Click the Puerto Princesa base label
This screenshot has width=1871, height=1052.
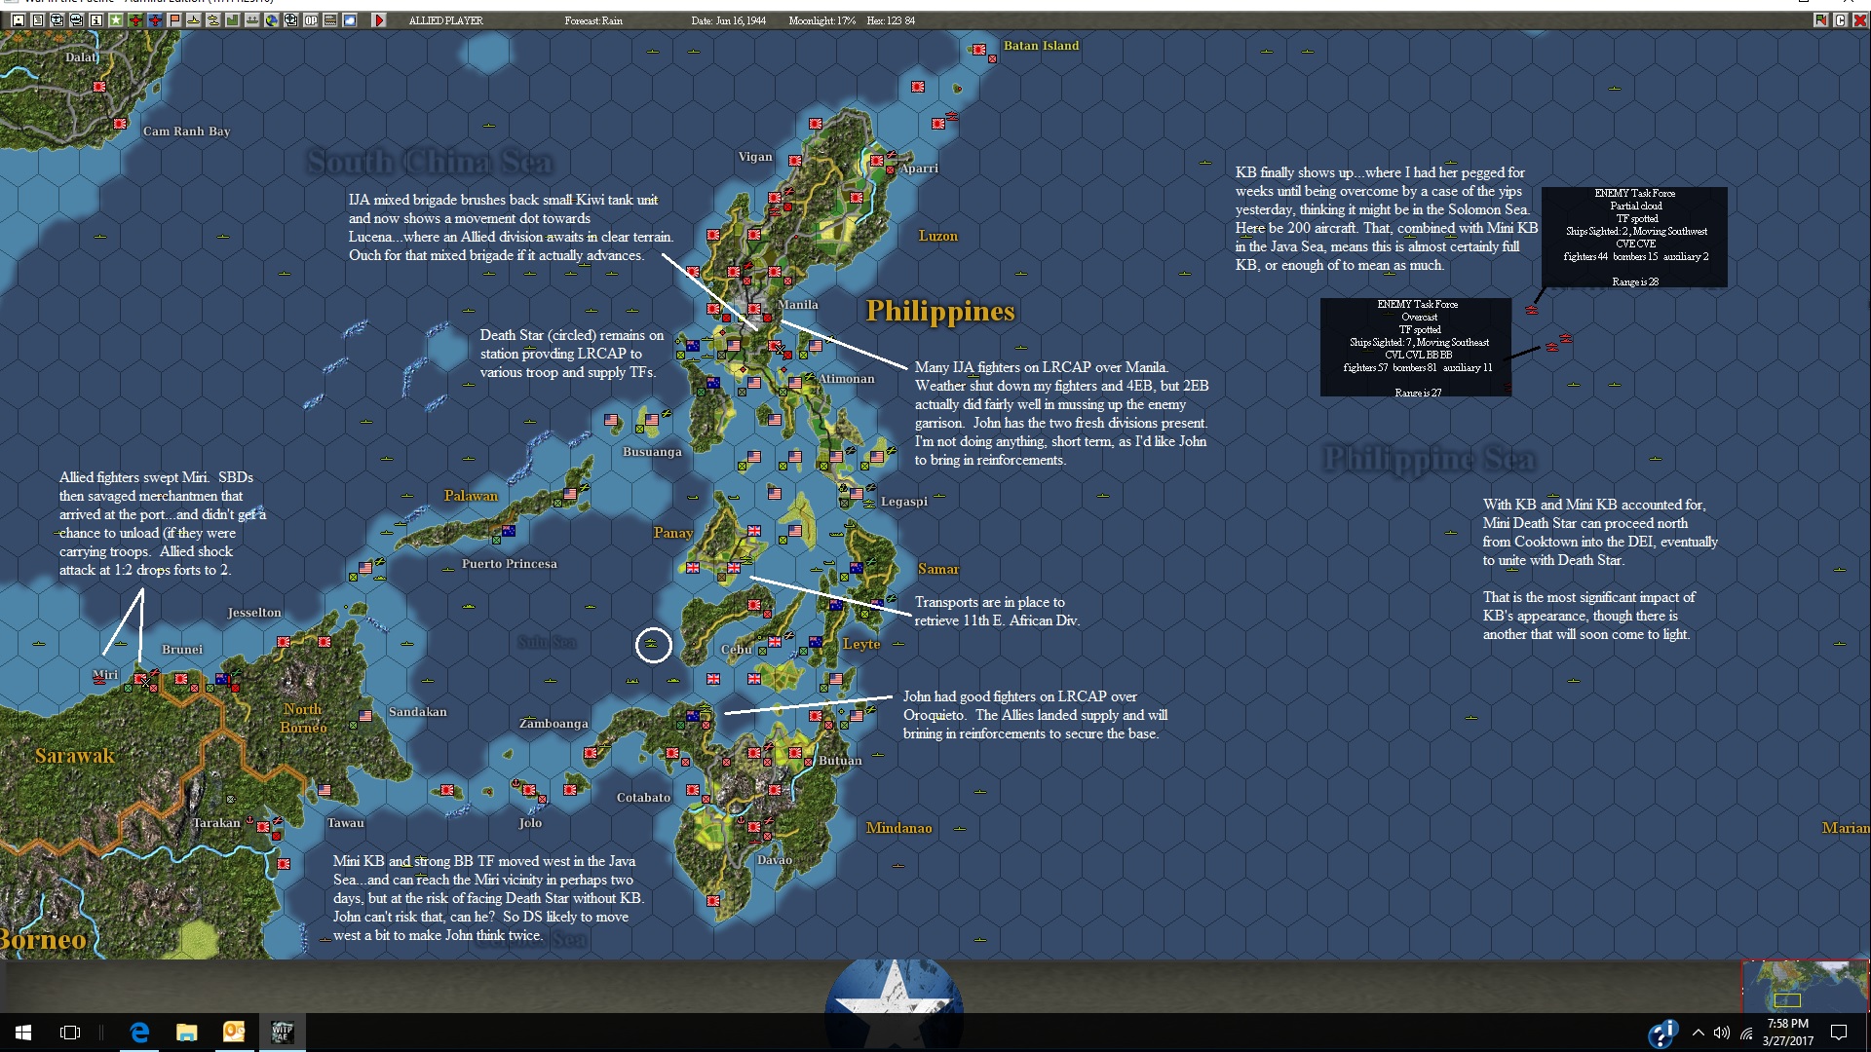pos(510,564)
